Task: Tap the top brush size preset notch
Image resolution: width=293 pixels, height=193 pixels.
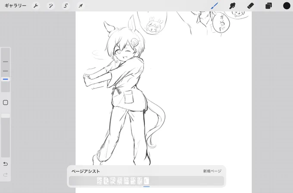Action: (x=6, y=62)
